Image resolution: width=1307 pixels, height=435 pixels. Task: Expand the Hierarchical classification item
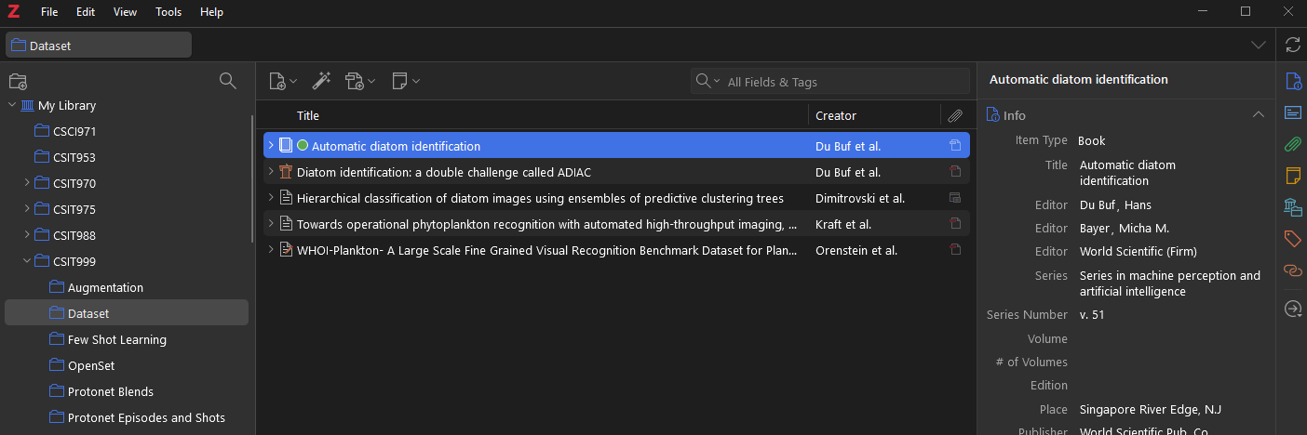(x=271, y=198)
